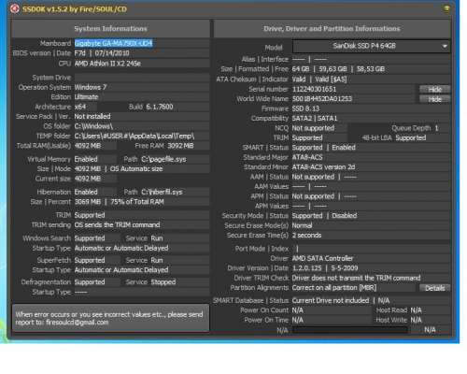The width and height of the screenshot is (467, 374).
Task: Select Current Drive not included status
Action: pyautogui.click(x=331, y=301)
